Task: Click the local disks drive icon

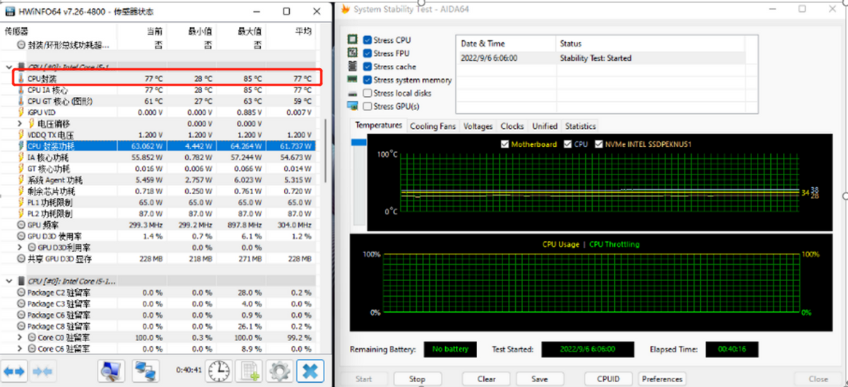Action: click(x=353, y=93)
